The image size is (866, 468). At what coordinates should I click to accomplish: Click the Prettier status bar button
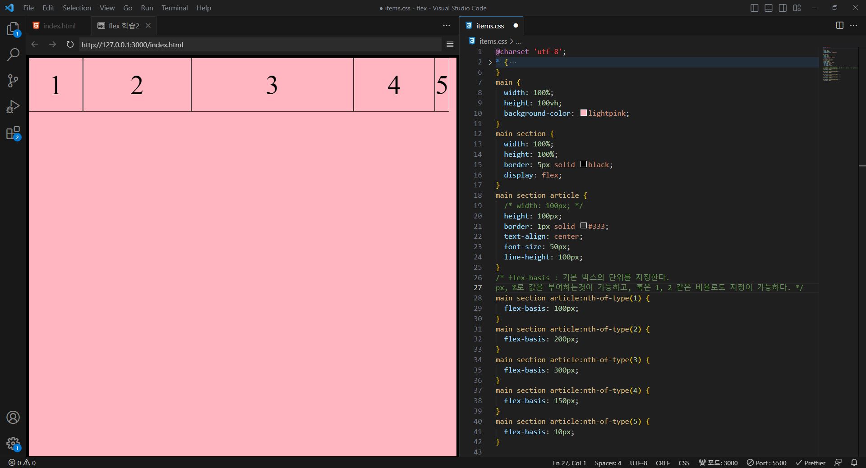coord(810,463)
